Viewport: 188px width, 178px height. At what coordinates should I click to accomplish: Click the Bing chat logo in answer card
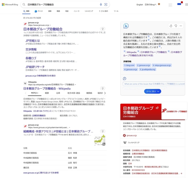click(126, 26)
